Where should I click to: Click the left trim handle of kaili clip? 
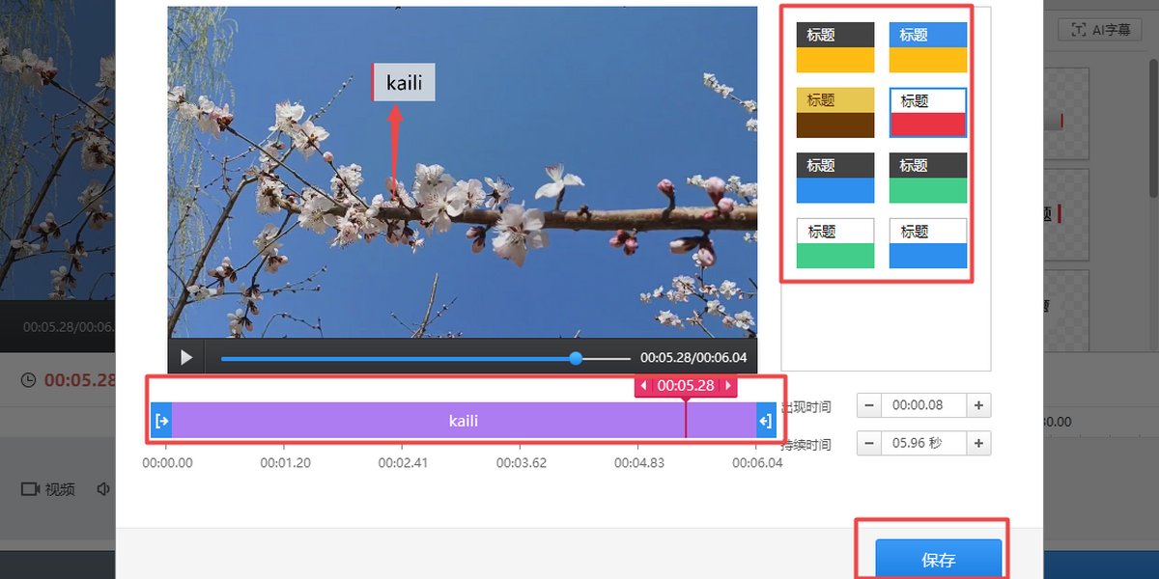161,421
